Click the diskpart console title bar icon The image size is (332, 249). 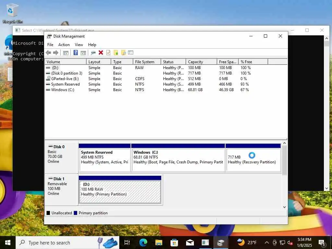pyautogui.click(x=18, y=30)
